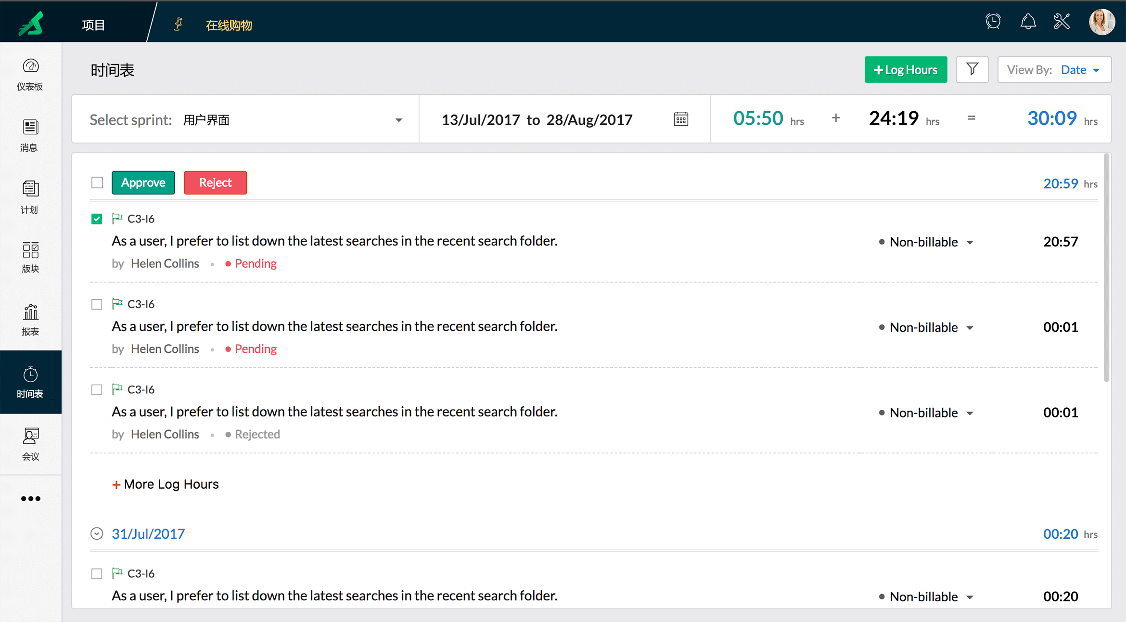Open 消息 feed in sidebar
This screenshot has height=622, width=1126.
coord(30,135)
